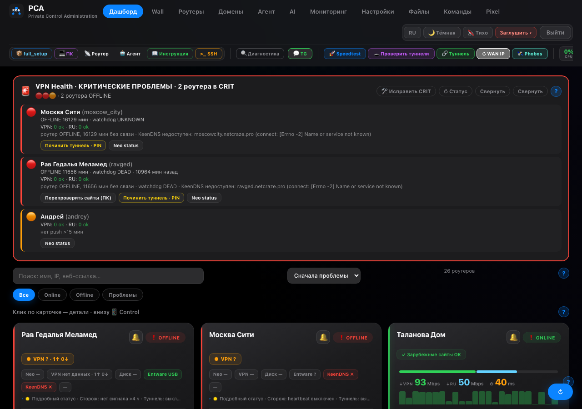
Task: Toggle the Тихо sound mode
Action: coord(478,33)
